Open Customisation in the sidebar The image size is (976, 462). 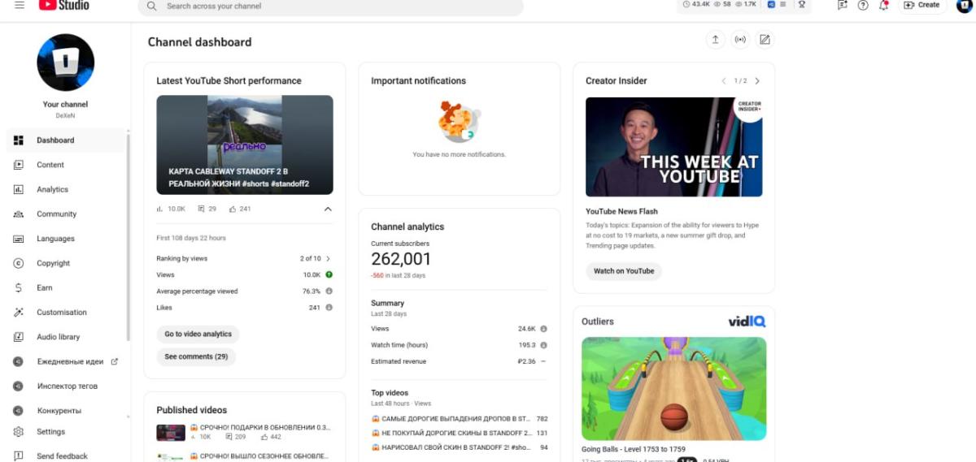pos(66,313)
